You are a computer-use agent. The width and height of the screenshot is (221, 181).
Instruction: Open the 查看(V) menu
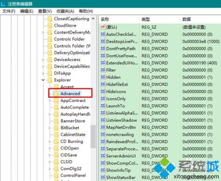pyautogui.click(x=45, y=11)
